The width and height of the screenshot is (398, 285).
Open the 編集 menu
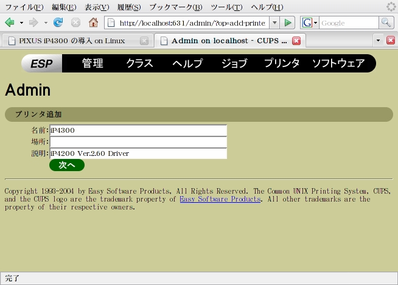(x=64, y=7)
